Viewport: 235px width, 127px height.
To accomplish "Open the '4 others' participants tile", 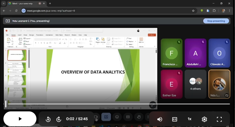I will coord(195,84).
